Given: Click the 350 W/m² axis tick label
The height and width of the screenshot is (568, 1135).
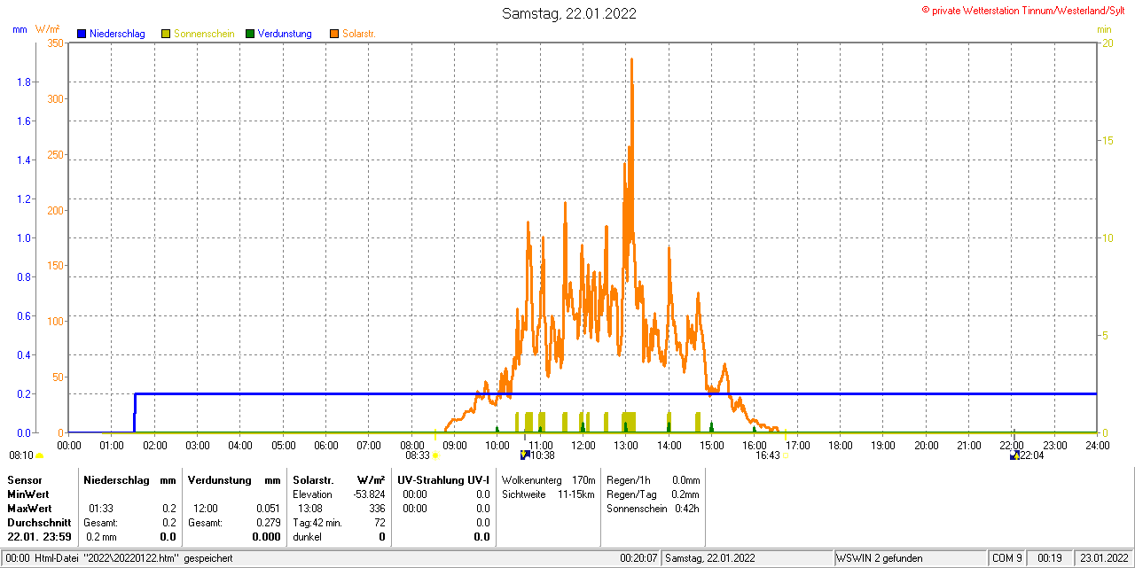Looking at the screenshot, I should 54,43.
